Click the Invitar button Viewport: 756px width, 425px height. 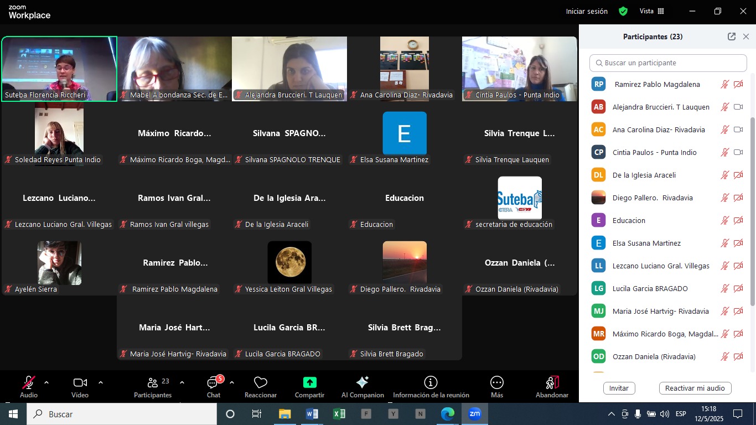tap(619, 388)
